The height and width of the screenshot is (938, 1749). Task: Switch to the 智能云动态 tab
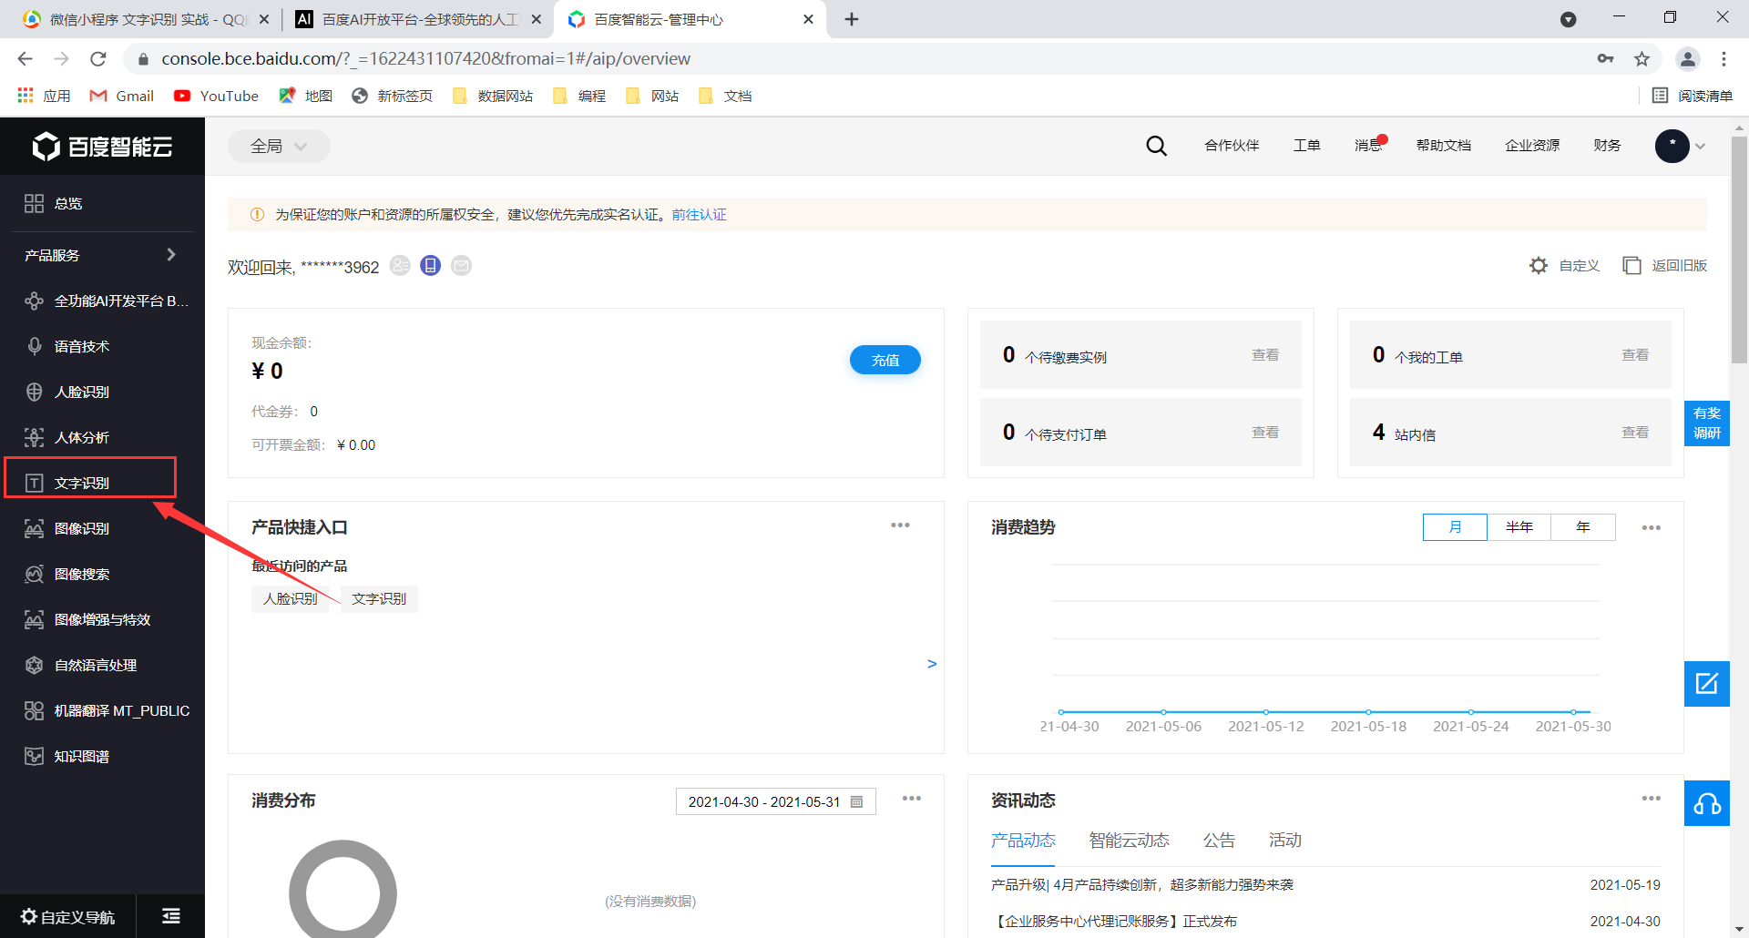point(1129,841)
